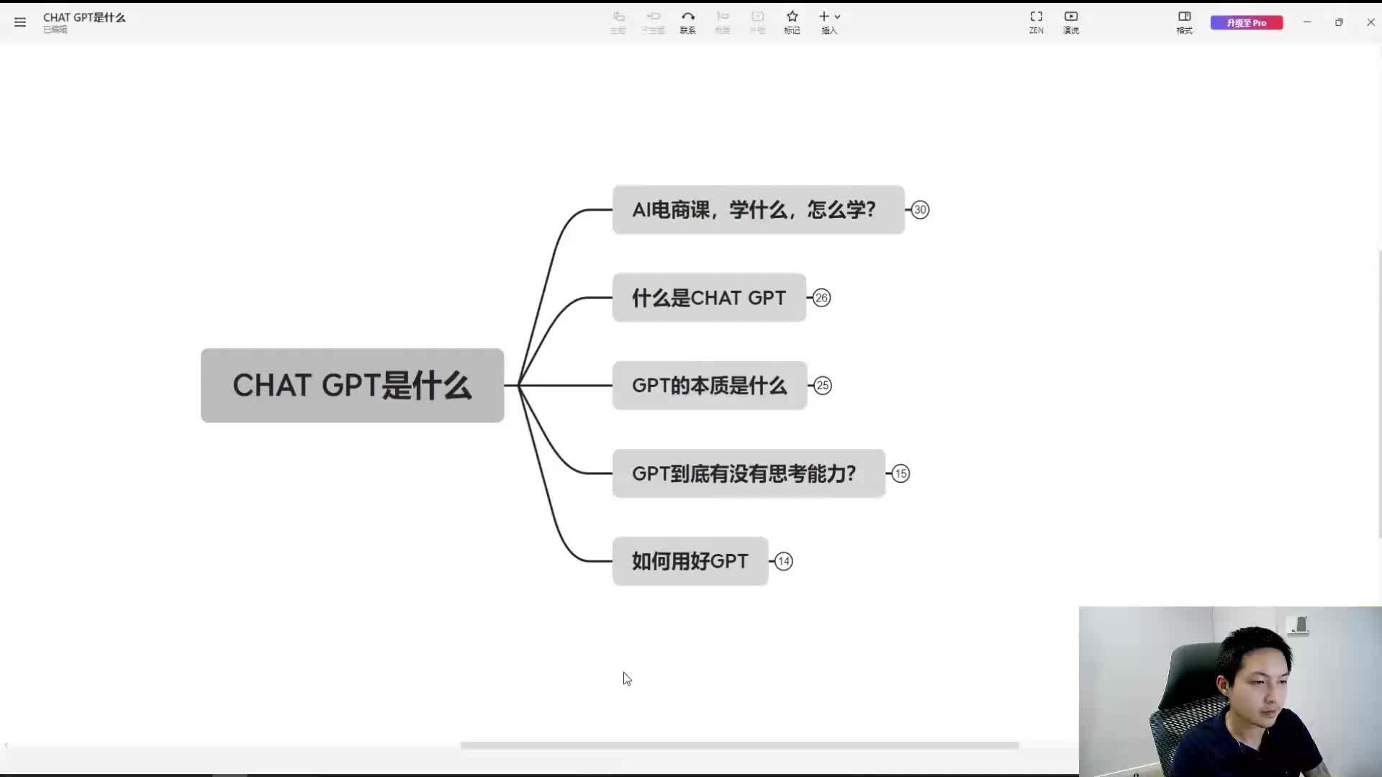This screenshot has width=1382, height=777.
Task: Click the Topic (主题) toolbar icon
Action: pos(618,22)
